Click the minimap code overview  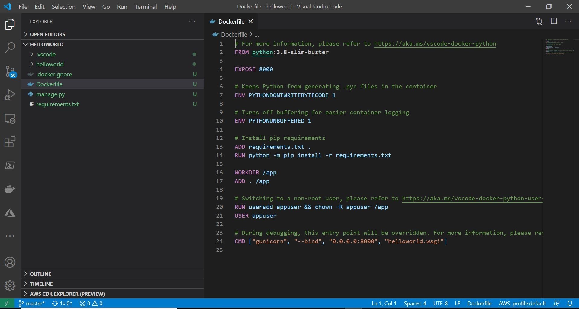coord(559,46)
